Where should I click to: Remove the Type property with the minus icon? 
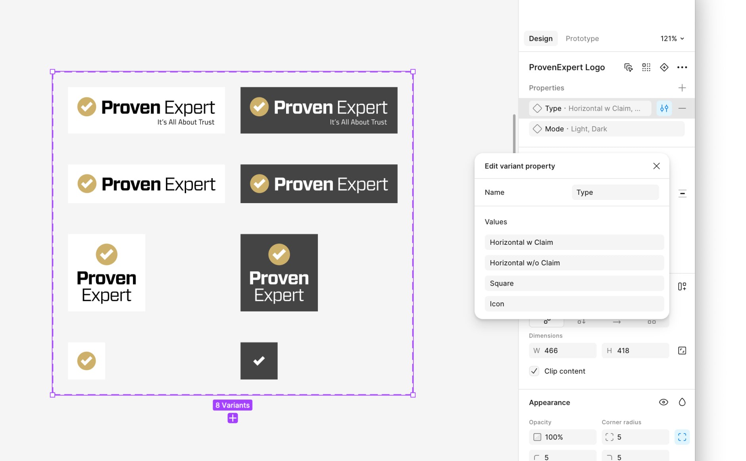tap(682, 108)
